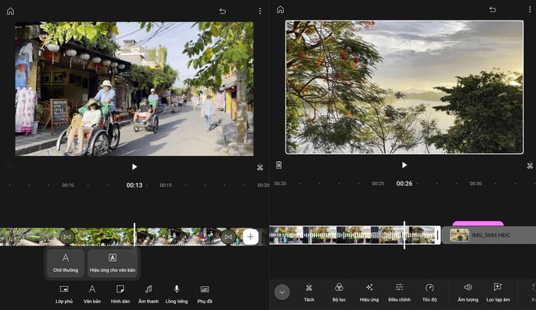Open Âm thanh audio tool
The height and width of the screenshot is (310, 536).
149,294
